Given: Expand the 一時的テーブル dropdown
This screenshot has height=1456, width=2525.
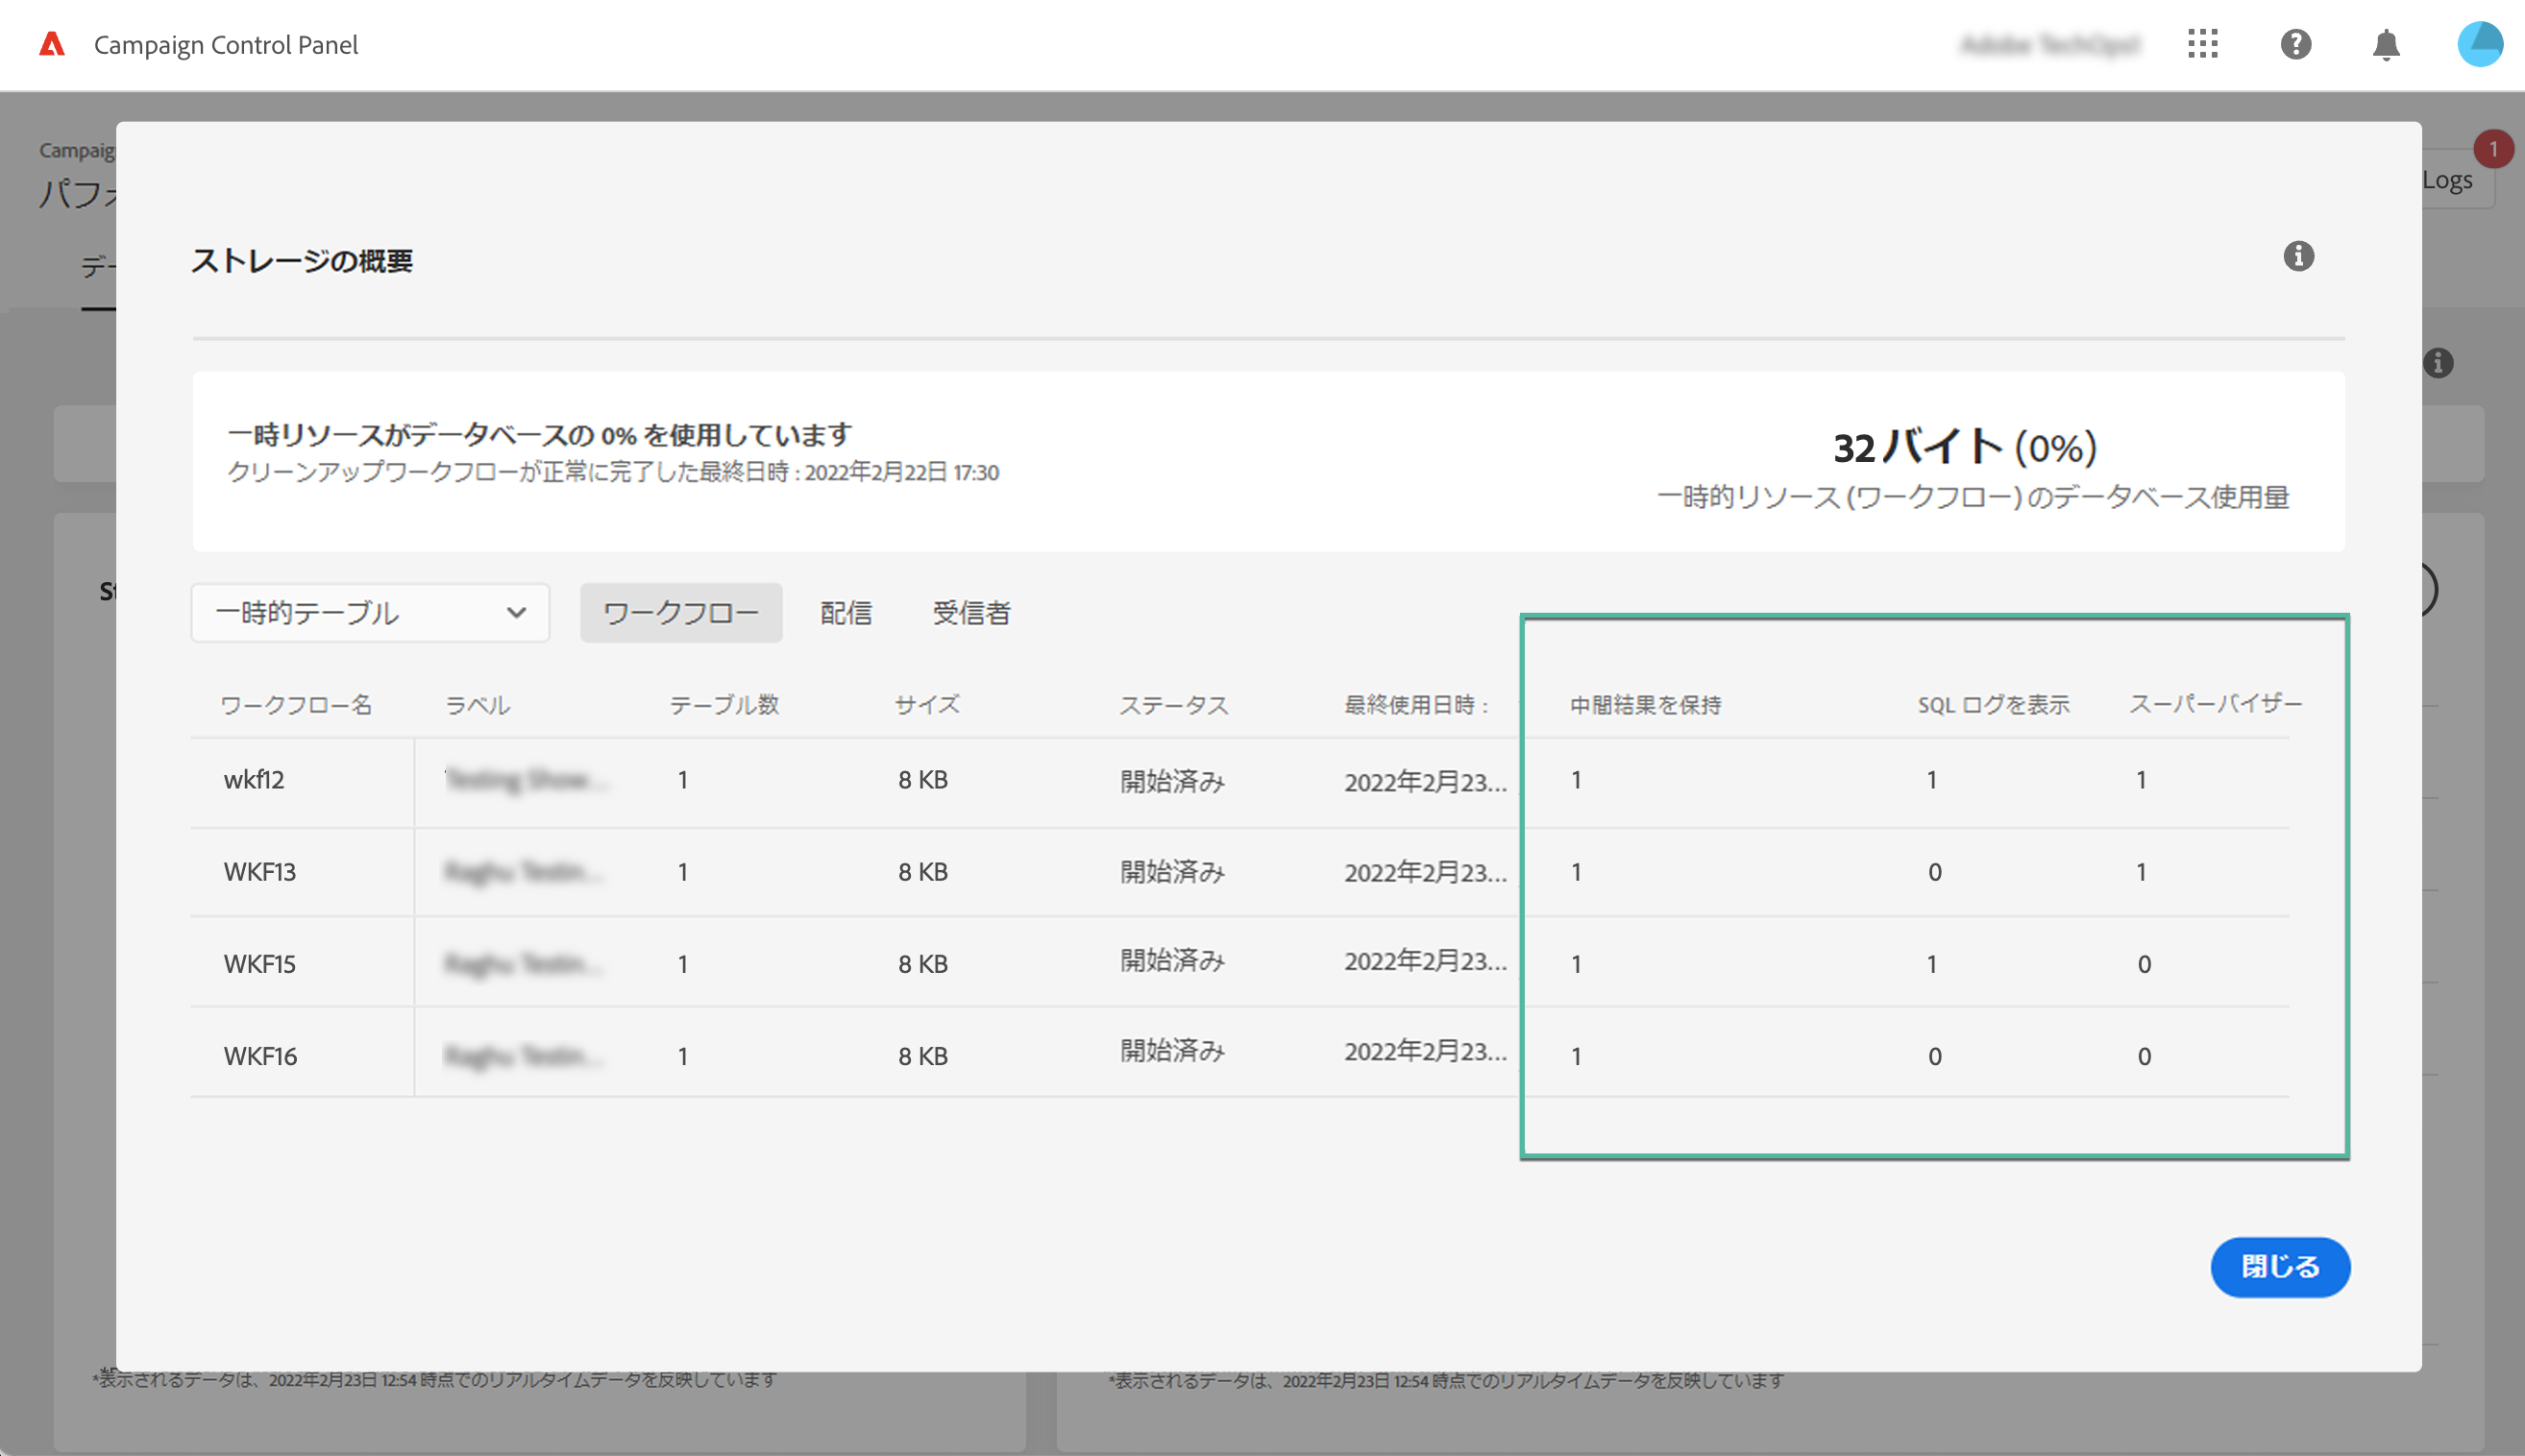Looking at the screenshot, I should [369, 612].
